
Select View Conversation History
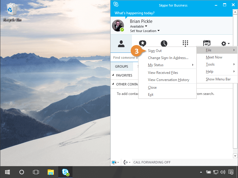click(168, 80)
